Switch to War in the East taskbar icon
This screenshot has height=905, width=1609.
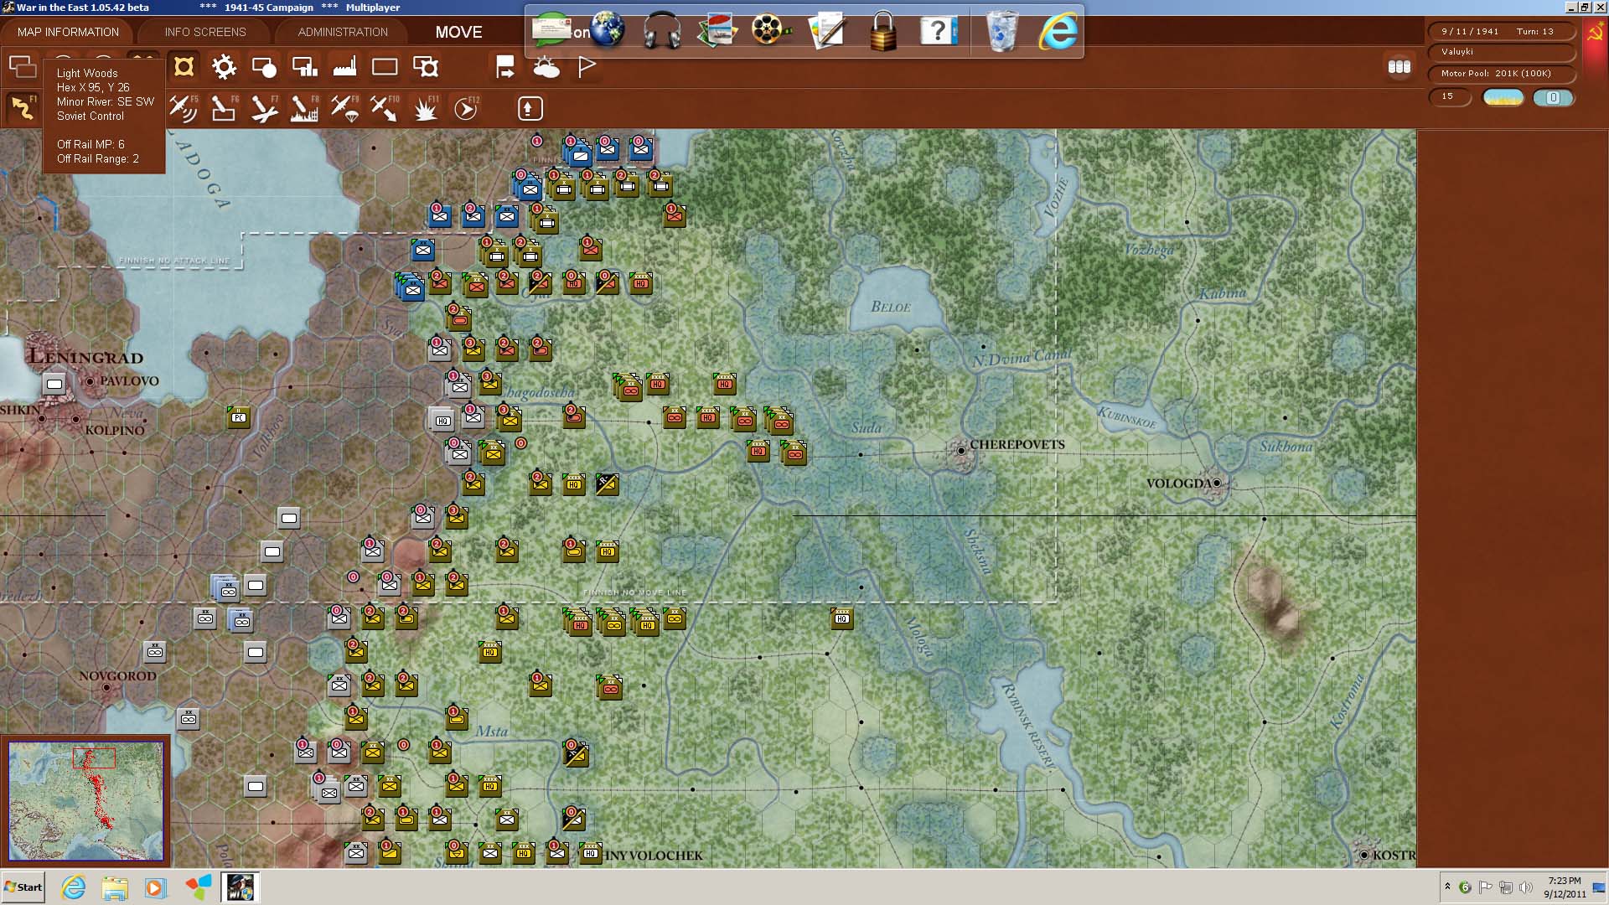click(240, 887)
